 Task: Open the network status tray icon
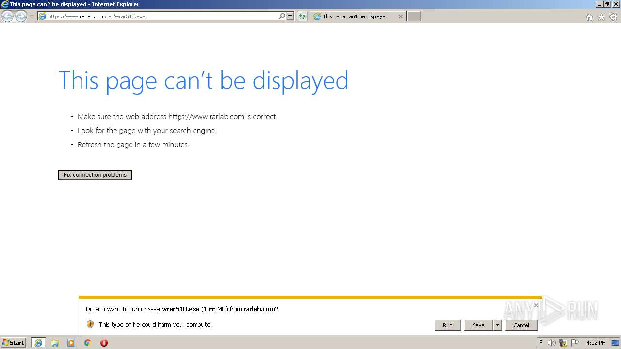point(563,343)
